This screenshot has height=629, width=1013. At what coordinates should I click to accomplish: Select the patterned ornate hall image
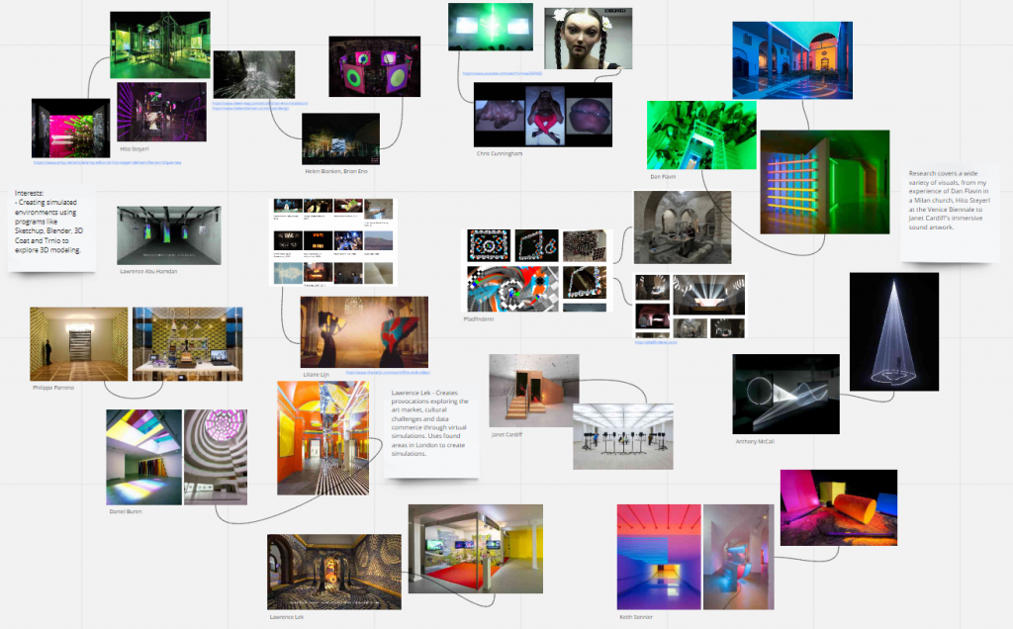tap(334, 572)
